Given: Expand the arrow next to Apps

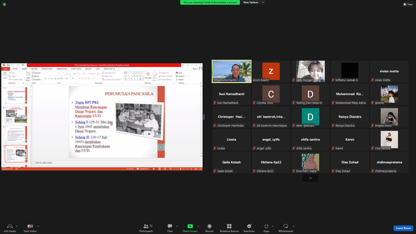Looking at the screenshot, I should click(272, 226).
